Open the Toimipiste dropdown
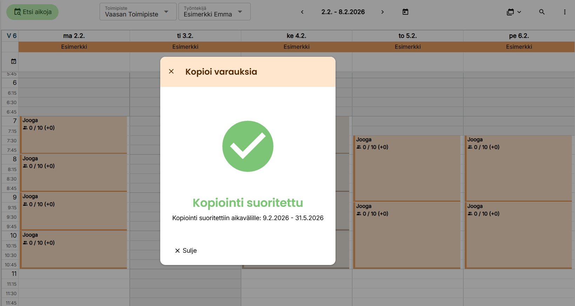Viewport: 575px width, 306px height. click(138, 12)
